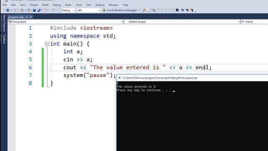Click the 'cin >> a;' line

click(x=78, y=60)
